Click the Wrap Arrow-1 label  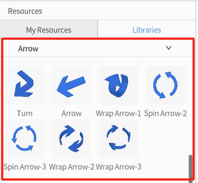click(x=118, y=114)
